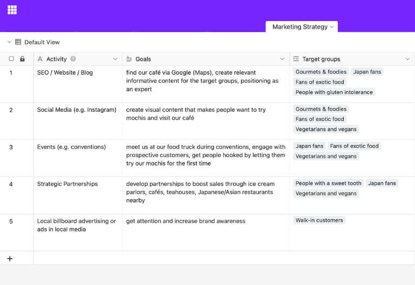Tick the select-all rows checkbox
The height and width of the screenshot is (285, 415).
tap(11, 59)
